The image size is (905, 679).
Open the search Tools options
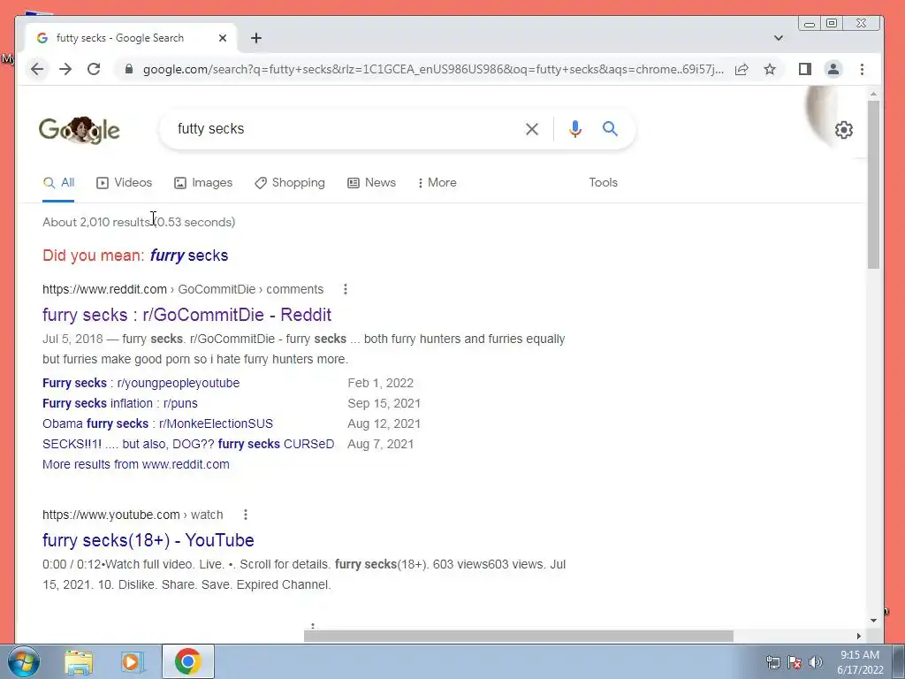point(603,182)
